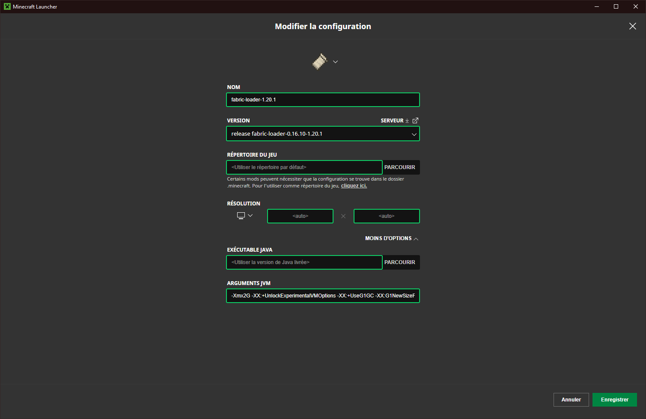The height and width of the screenshot is (419, 646).
Task: Save with the Enregistrer button
Action: [615, 400]
